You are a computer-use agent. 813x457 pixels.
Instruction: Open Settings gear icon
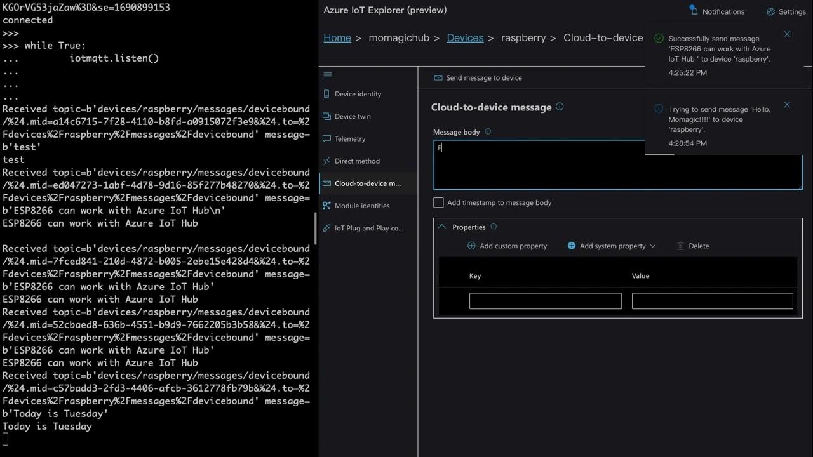770,11
